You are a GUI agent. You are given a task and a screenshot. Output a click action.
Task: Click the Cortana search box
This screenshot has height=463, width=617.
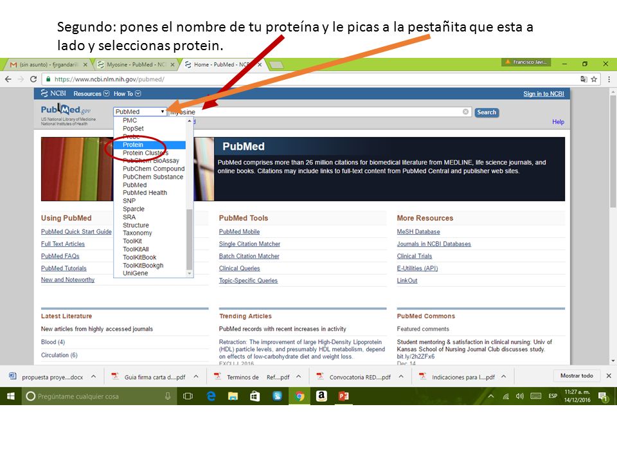click(98, 396)
